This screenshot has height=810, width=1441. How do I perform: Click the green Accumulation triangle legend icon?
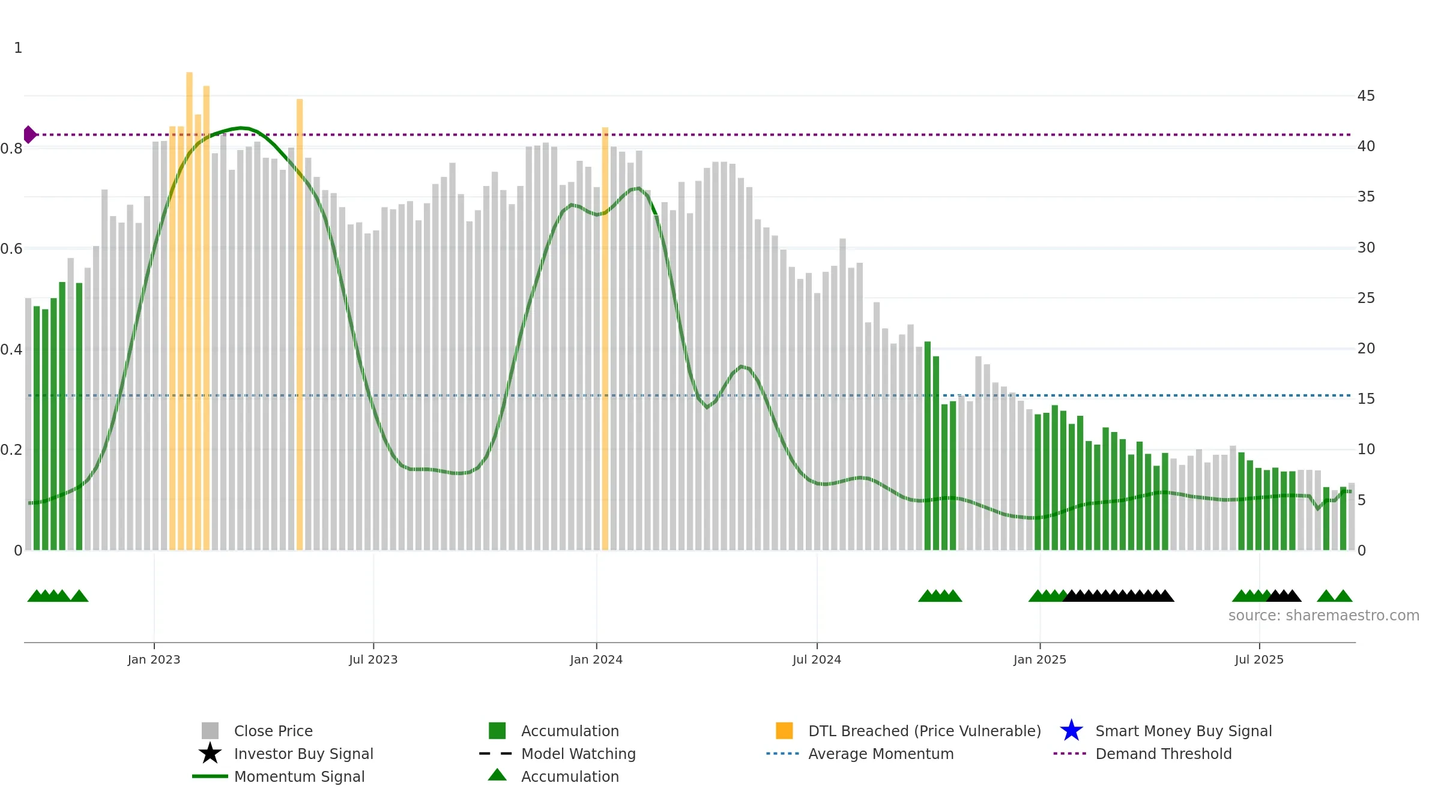click(x=497, y=775)
